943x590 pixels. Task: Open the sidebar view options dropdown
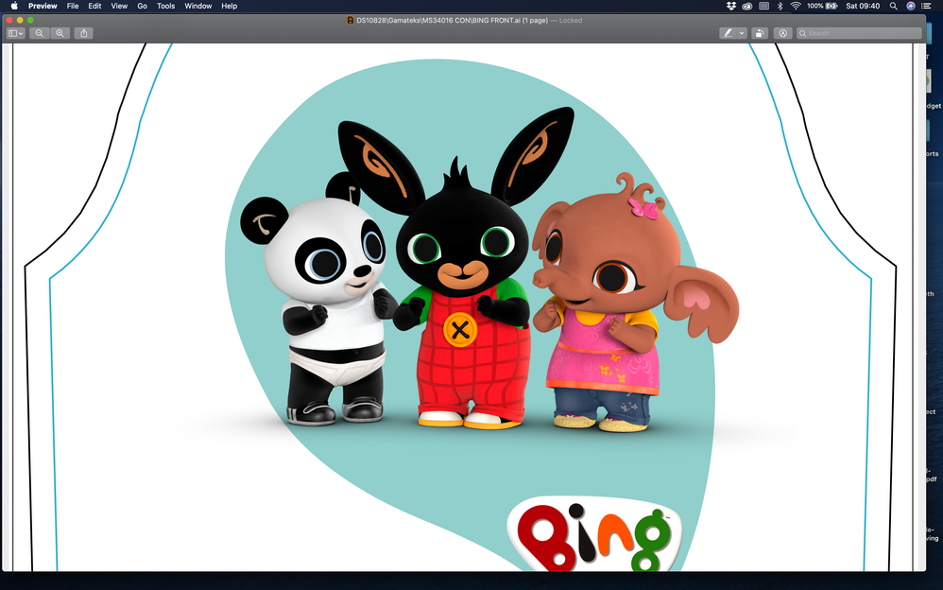[x=16, y=33]
